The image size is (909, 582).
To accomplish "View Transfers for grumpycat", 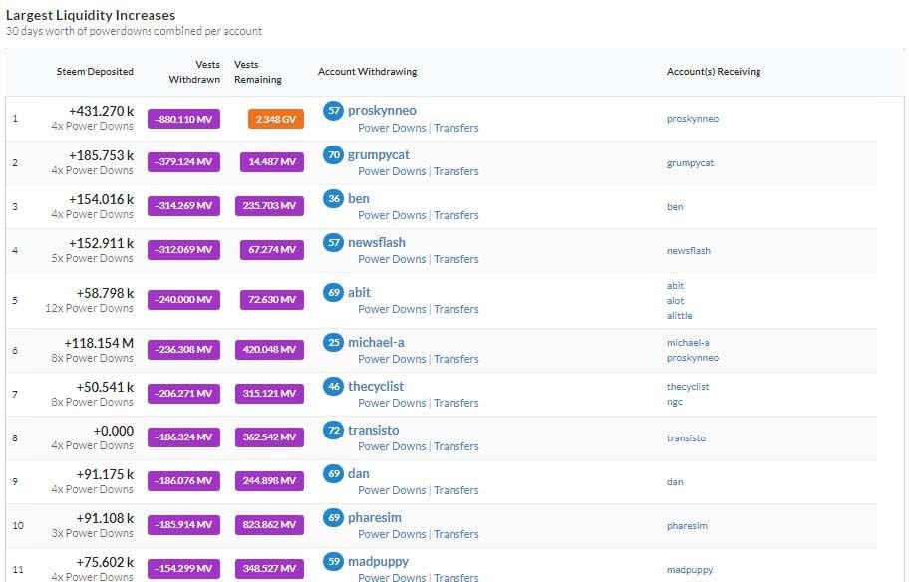I will tap(456, 171).
